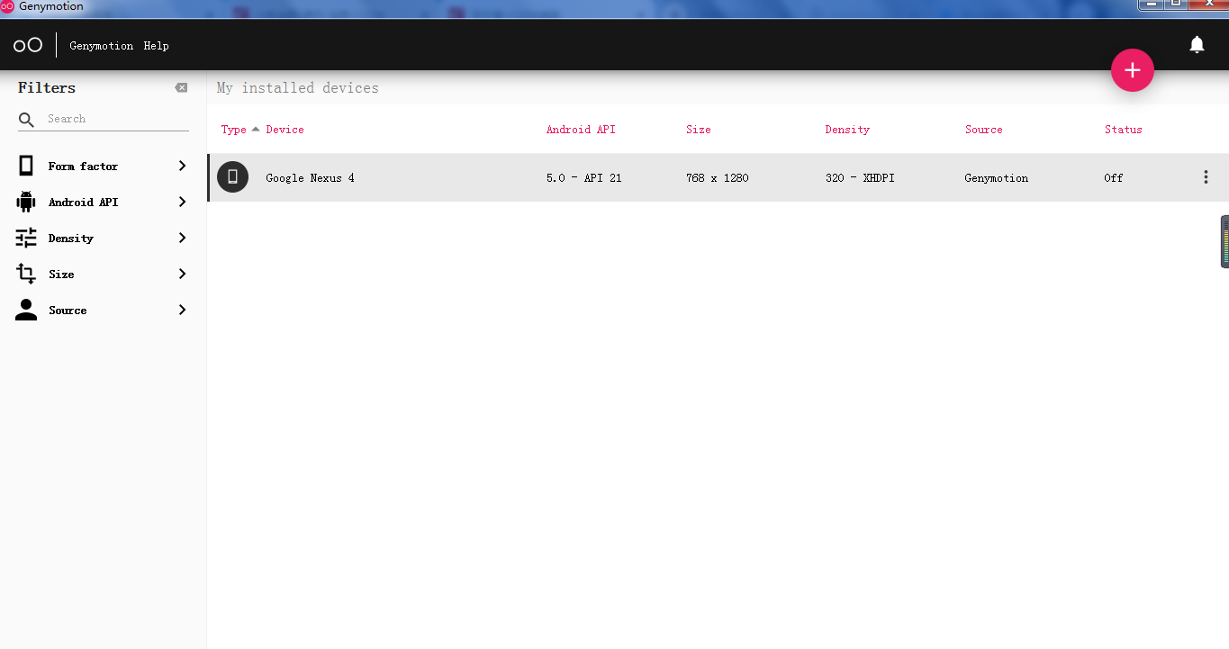This screenshot has height=649, width=1229.
Task: Click the Android API robot icon
Action: click(x=26, y=202)
